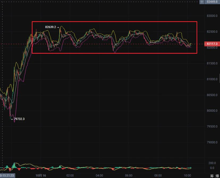
Task: Click the 80000.0 price axis label
Action: pyautogui.click(x=212, y=111)
